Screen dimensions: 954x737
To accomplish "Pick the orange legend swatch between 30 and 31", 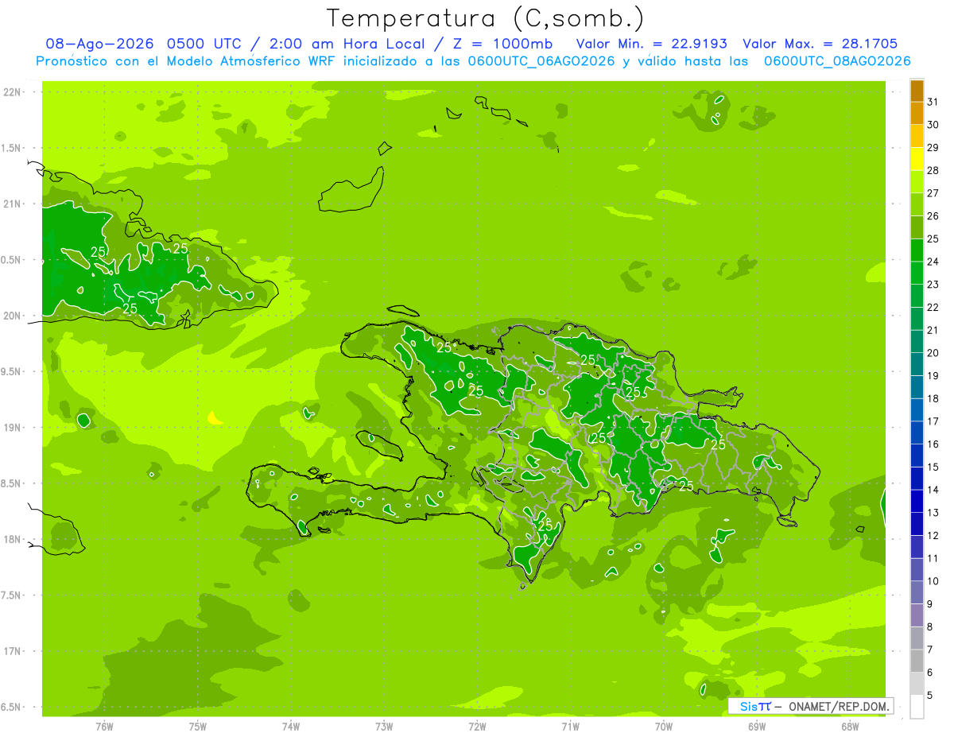I will [x=917, y=114].
